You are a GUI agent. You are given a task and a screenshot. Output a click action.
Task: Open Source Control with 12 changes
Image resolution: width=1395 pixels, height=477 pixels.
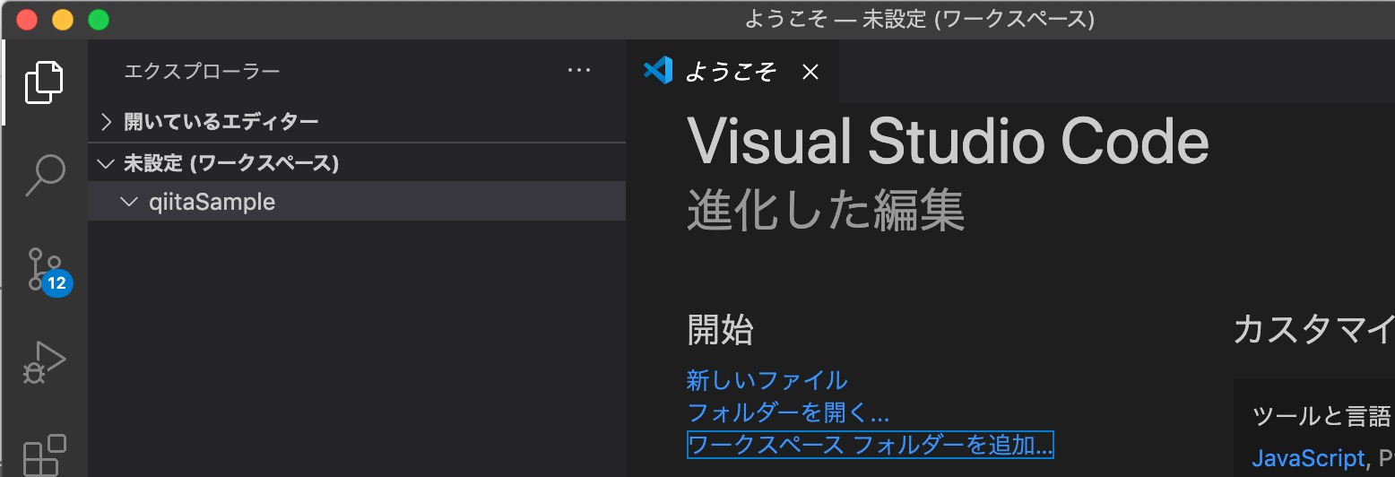[46, 269]
